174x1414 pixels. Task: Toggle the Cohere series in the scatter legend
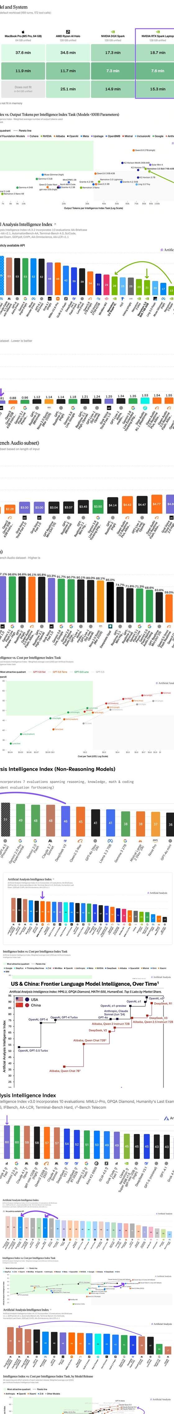tap(33, 136)
